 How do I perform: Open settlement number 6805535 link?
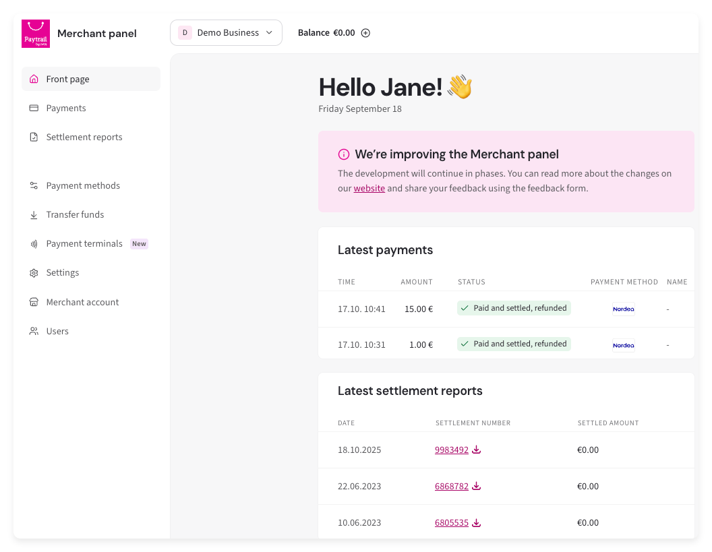pyautogui.click(x=451, y=522)
